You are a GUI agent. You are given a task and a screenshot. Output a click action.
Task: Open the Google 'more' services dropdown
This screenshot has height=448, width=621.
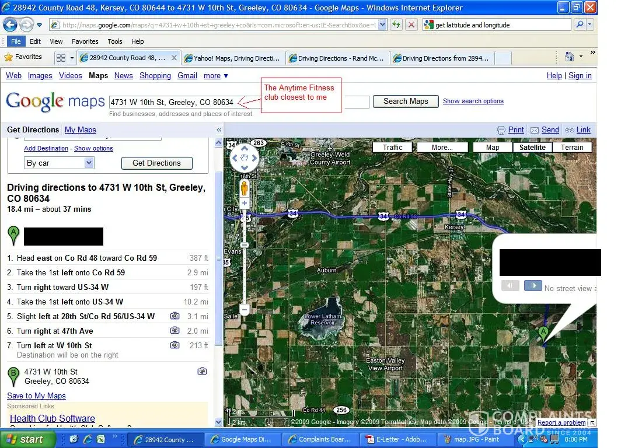click(215, 76)
